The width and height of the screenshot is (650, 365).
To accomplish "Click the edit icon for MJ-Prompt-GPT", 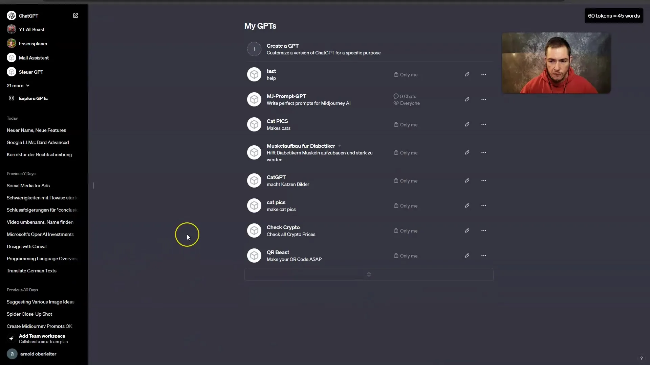I will click(467, 99).
